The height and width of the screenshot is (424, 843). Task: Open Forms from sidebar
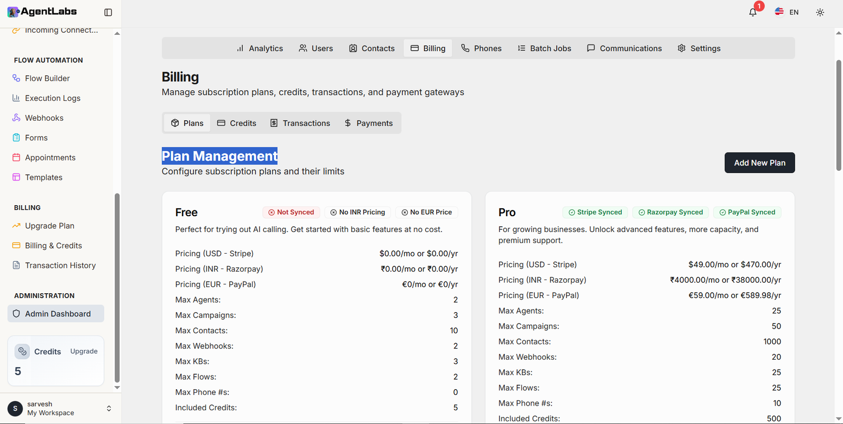(x=55, y=138)
